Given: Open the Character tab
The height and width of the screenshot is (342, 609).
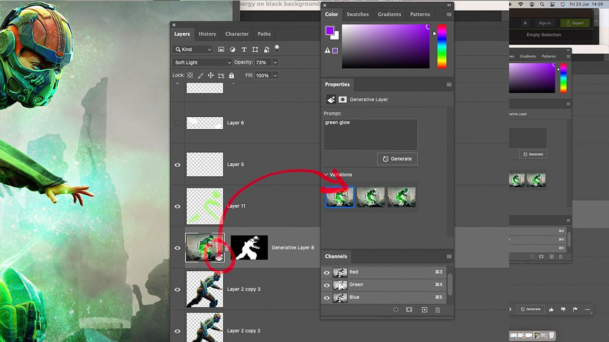Looking at the screenshot, I should 236,34.
